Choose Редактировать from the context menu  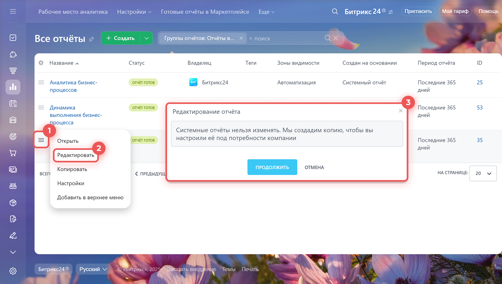pos(76,155)
